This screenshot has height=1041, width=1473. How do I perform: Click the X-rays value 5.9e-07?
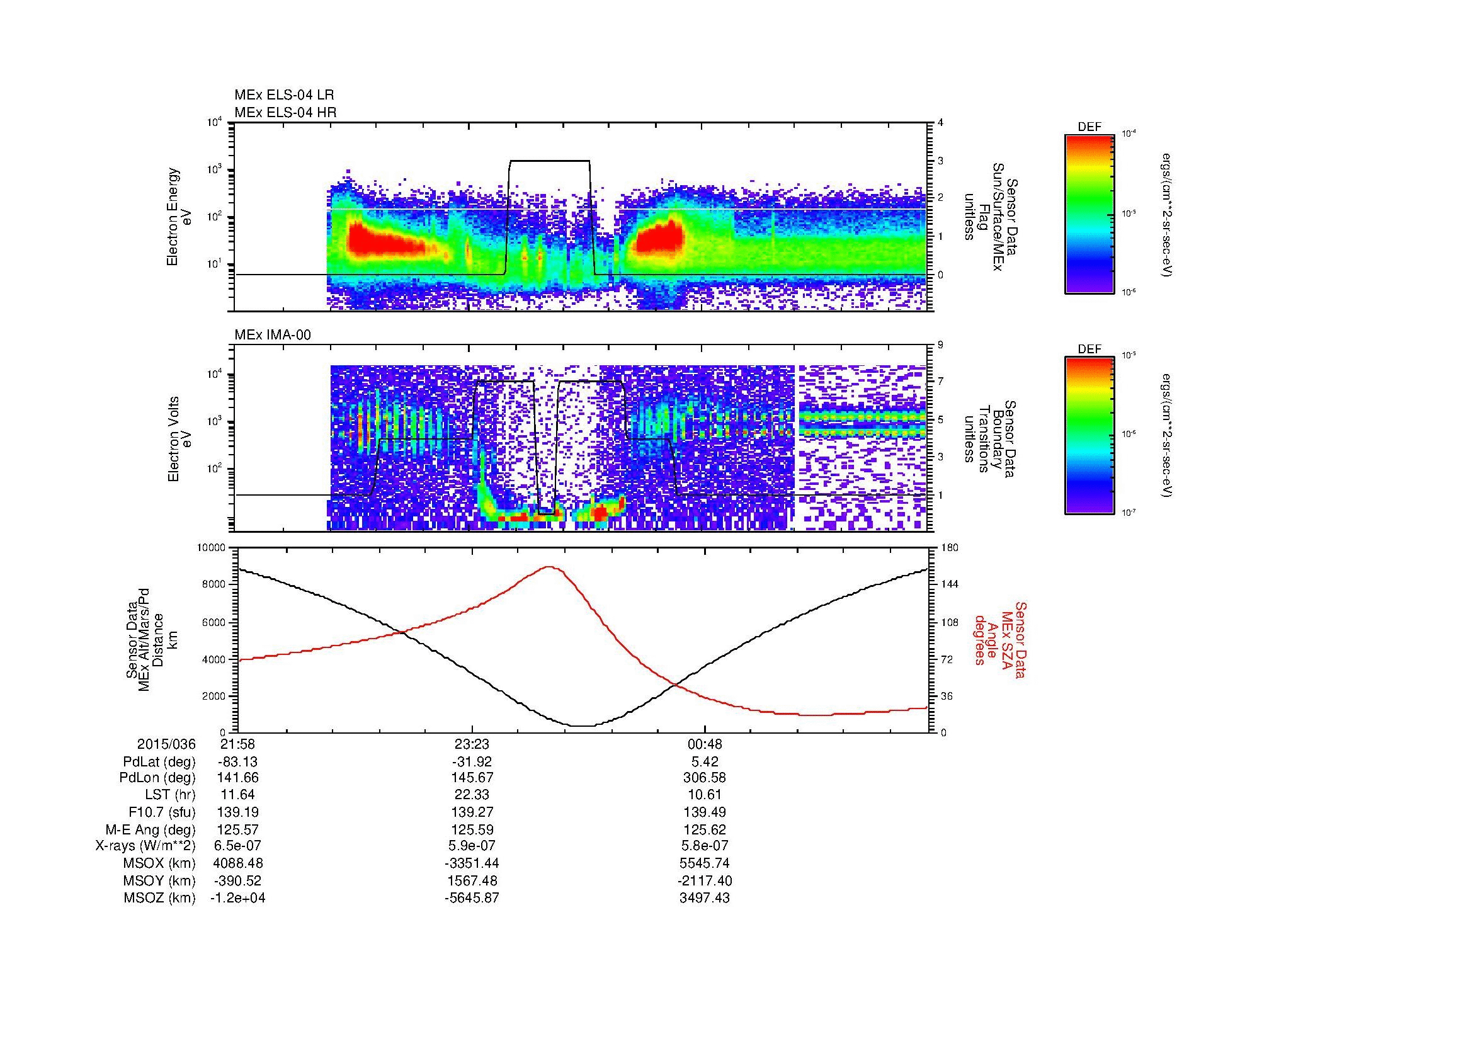tap(472, 846)
